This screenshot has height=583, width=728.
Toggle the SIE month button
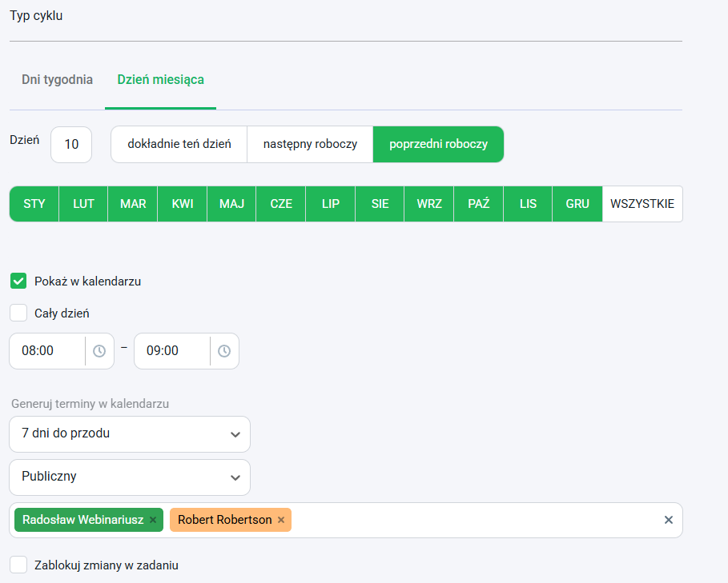pyautogui.click(x=380, y=204)
